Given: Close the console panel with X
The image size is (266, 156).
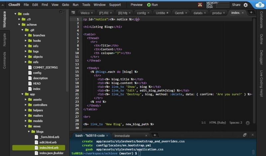Looking at the screenshot, I should pyautogui.click(x=253, y=135).
